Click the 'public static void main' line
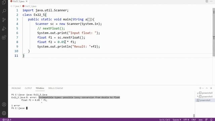The width and height of the screenshot is (215, 121). [61, 19]
